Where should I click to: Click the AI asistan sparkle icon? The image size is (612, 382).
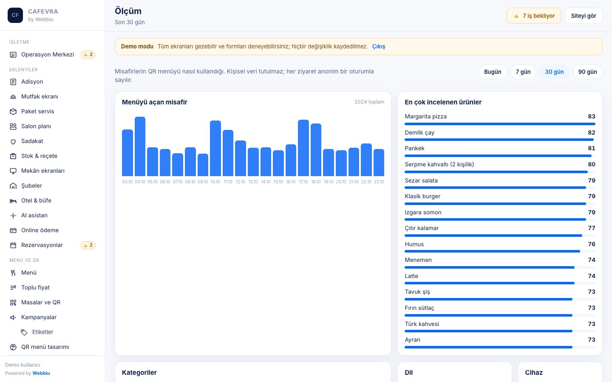click(x=13, y=216)
